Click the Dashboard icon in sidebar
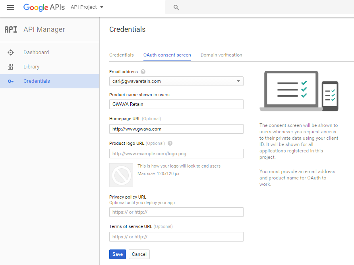This screenshot has height=265, width=354. tap(11, 53)
